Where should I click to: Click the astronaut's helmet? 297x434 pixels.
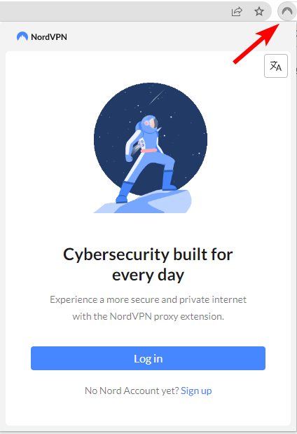pos(150,123)
